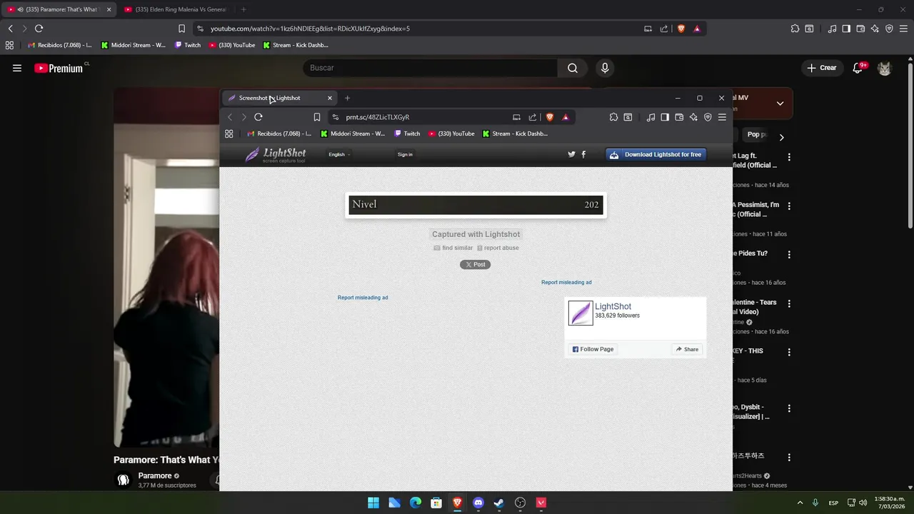
Task: Switch to the Elden Ring Malenia tab
Action: (176, 9)
